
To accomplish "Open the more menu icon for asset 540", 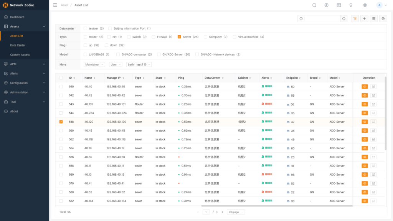I will [x=373, y=86].
